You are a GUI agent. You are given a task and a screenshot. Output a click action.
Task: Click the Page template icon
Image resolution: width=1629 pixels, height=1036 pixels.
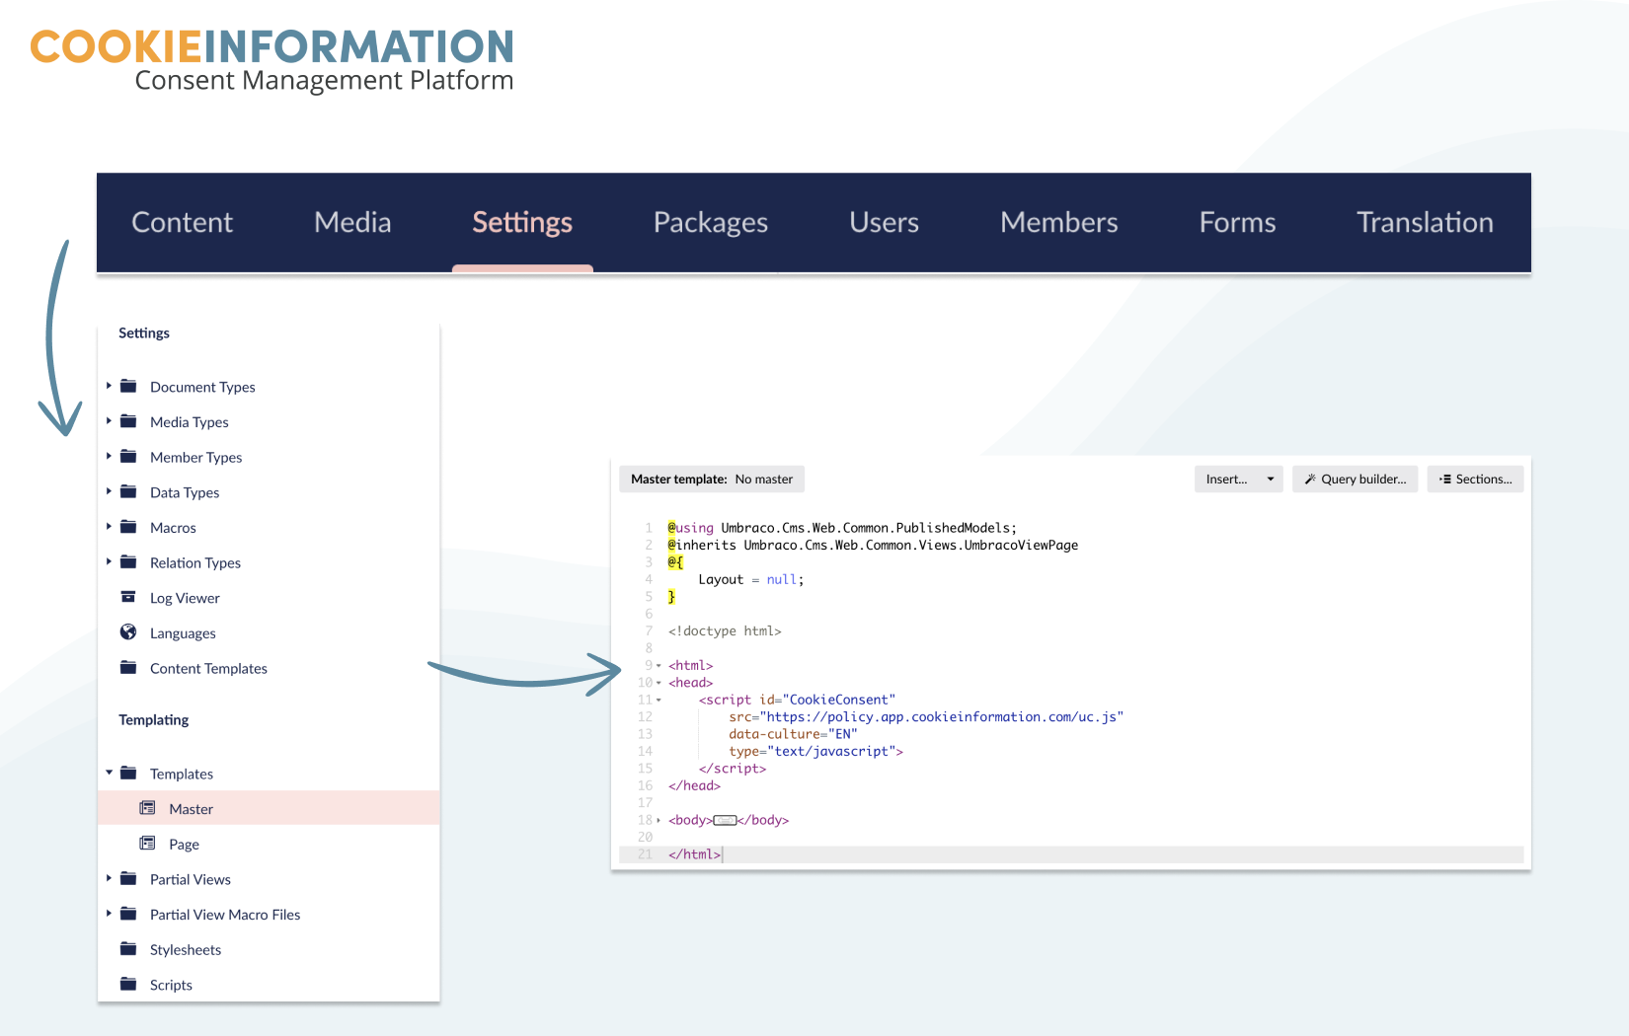click(x=148, y=844)
